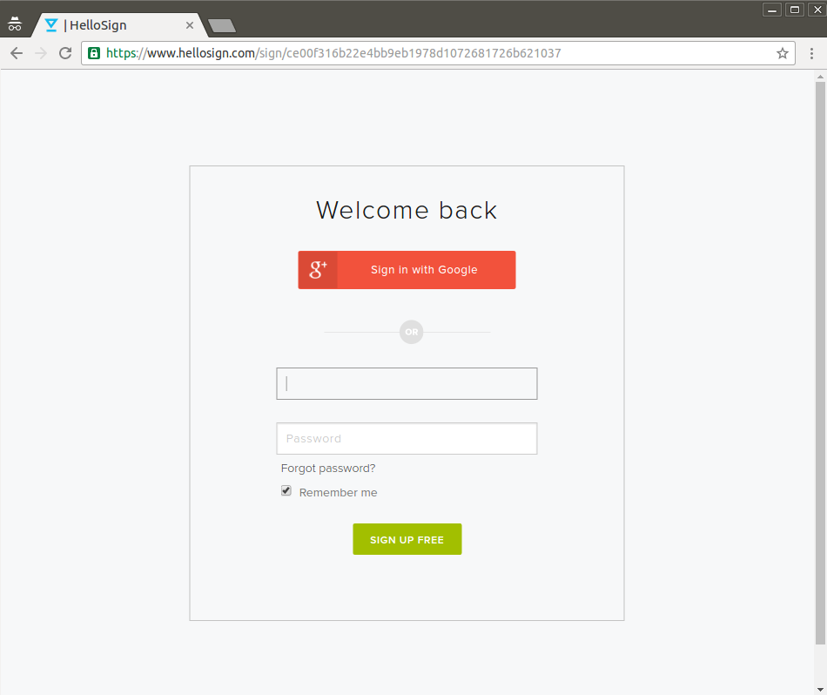Reload the HelloSign page
This screenshot has height=695, width=827.
click(x=65, y=53)
